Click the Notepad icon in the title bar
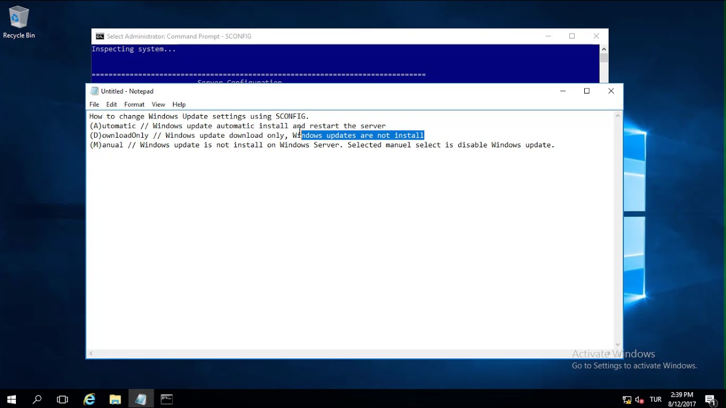Screen dimensions: 726x408 pos(94,91)
